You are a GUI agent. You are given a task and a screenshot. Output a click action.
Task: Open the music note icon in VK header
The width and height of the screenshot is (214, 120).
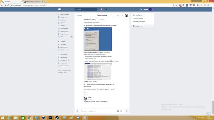(106, 9)
